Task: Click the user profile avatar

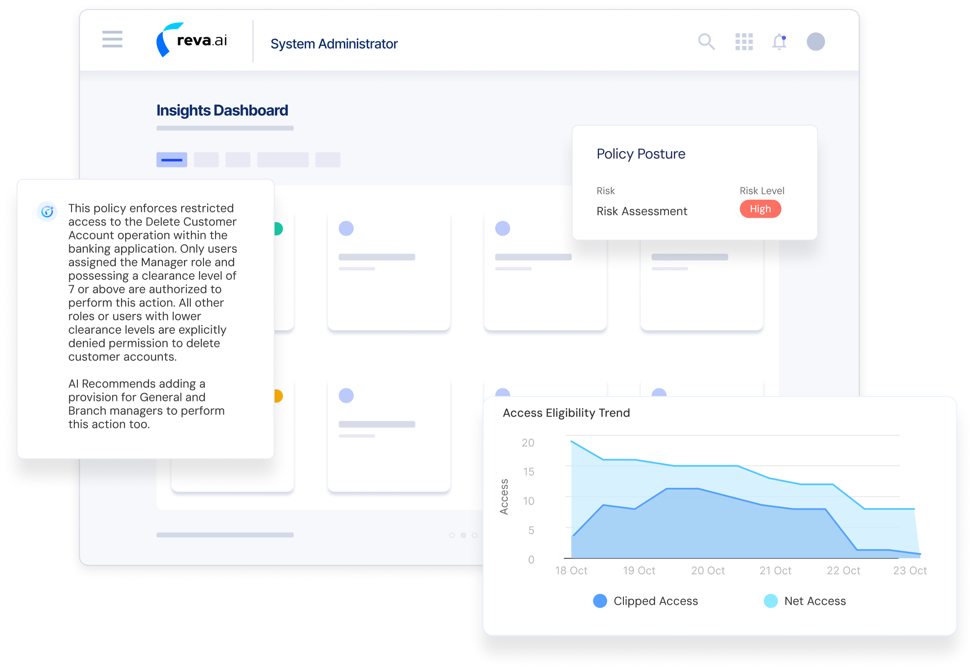Action: [816, 42]
